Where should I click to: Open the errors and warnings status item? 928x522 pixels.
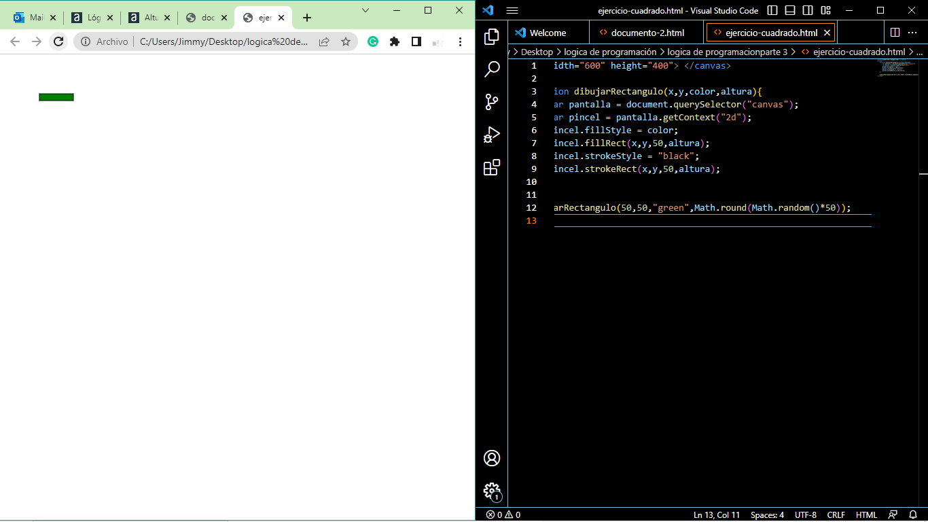[x=503, y=515]
